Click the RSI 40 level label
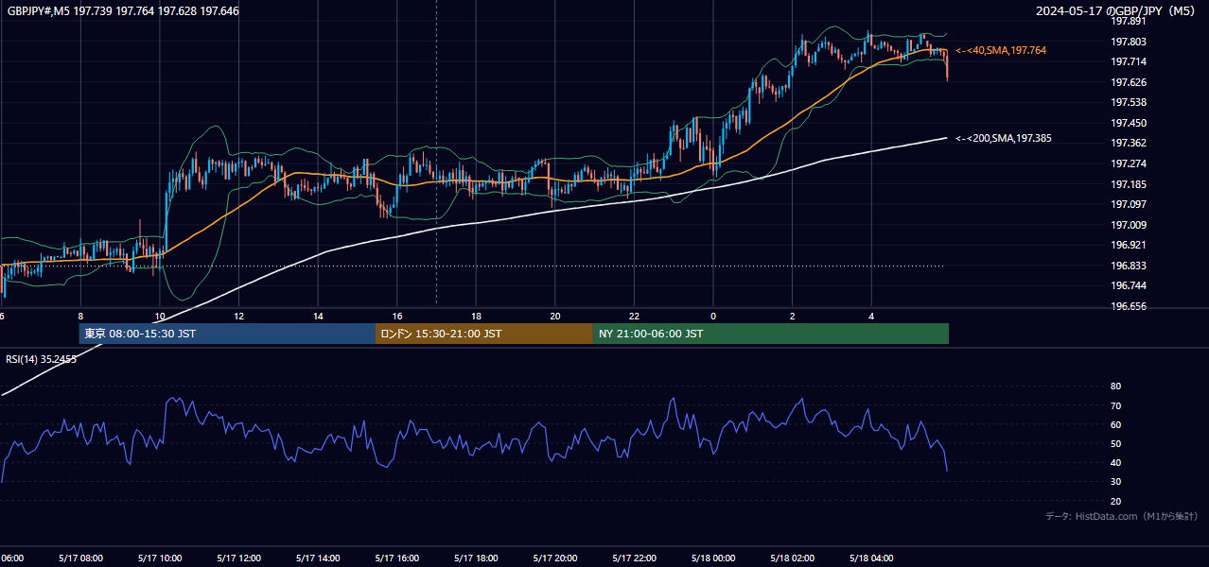Image resolution: width=1209 pixels, height=567 pixels. click(x=1115, y=462)
